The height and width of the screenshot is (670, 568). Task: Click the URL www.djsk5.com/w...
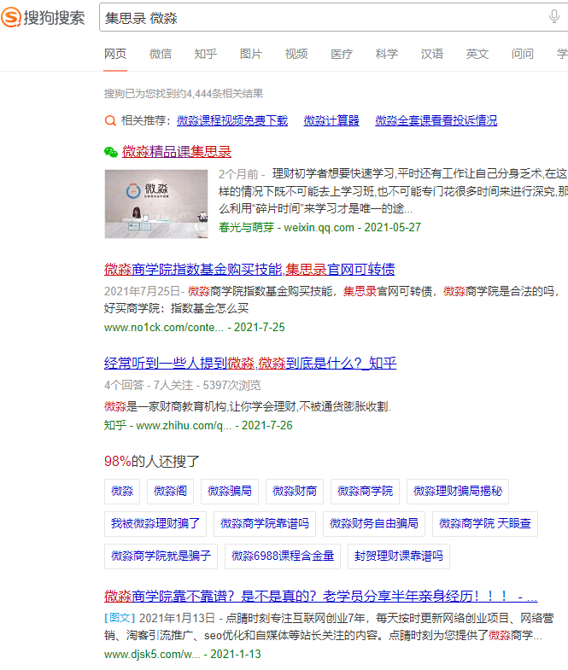(x=152, y=654)
